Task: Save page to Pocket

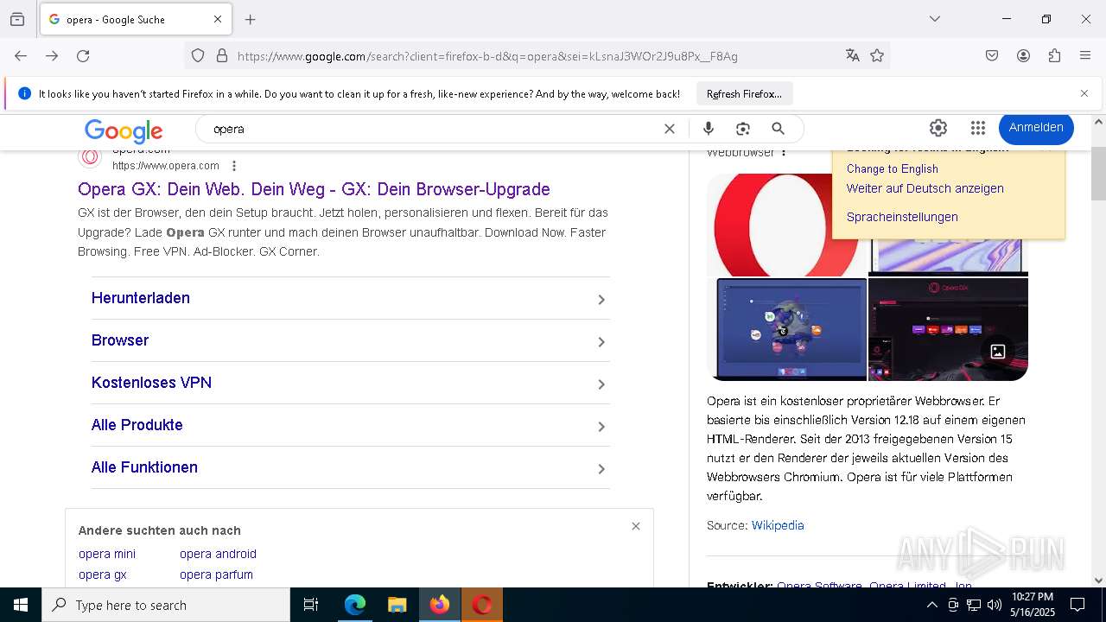Action: (992, 56)
